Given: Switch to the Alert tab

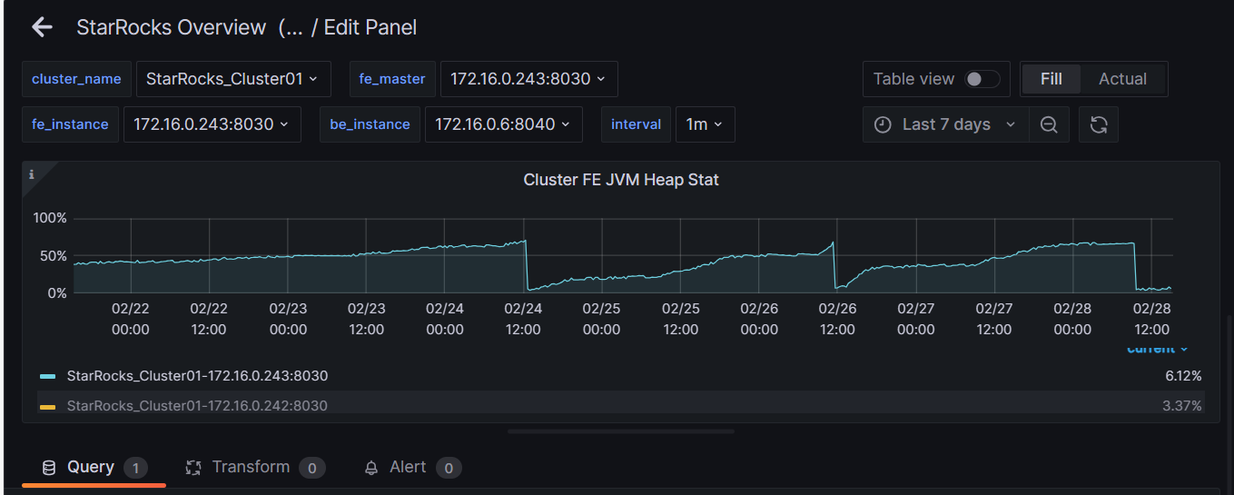Looking at the screenshot, I should click(413, 468).
